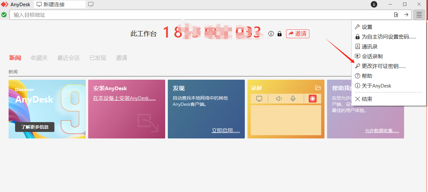Image resolution: width=428 pixels, height=192 pixels.
Task: Click the monitor icon on 录屏 card
Action: [x=259, y=99]
